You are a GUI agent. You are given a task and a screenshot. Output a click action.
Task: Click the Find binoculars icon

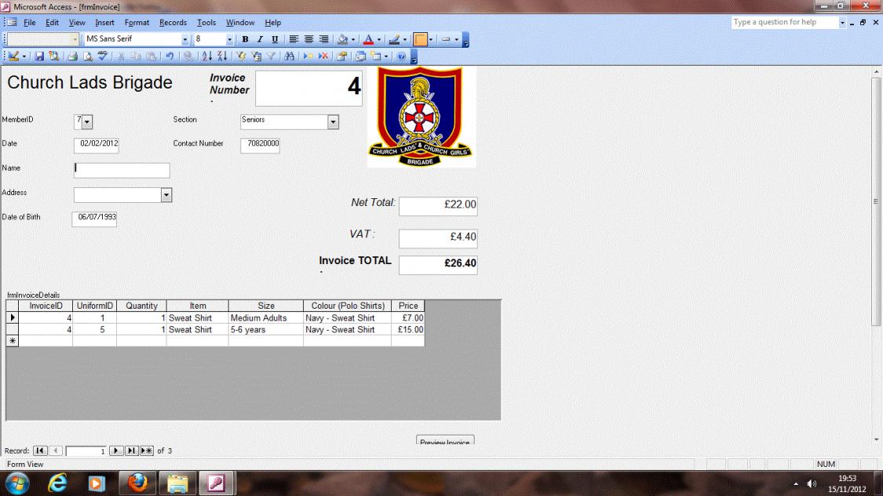tap(290, 56)
